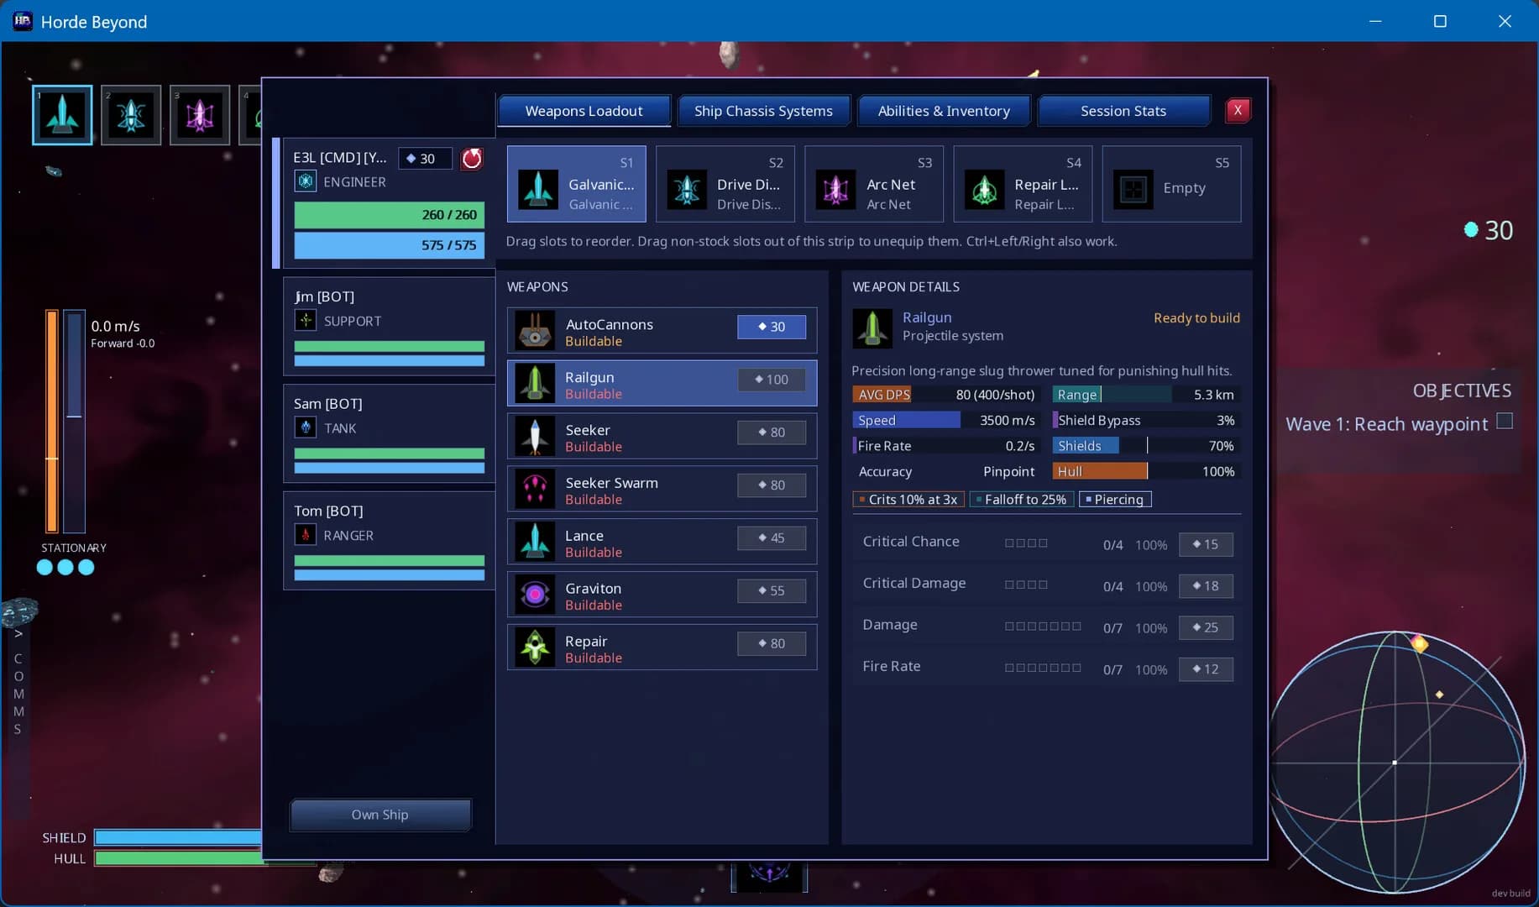Select the Repair slot S4 icon
The image size is (1539, 907).
click(x=984, y=189)
